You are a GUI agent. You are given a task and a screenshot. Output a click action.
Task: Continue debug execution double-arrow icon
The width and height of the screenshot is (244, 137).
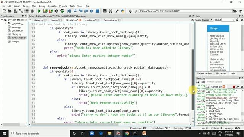point(91,11)
